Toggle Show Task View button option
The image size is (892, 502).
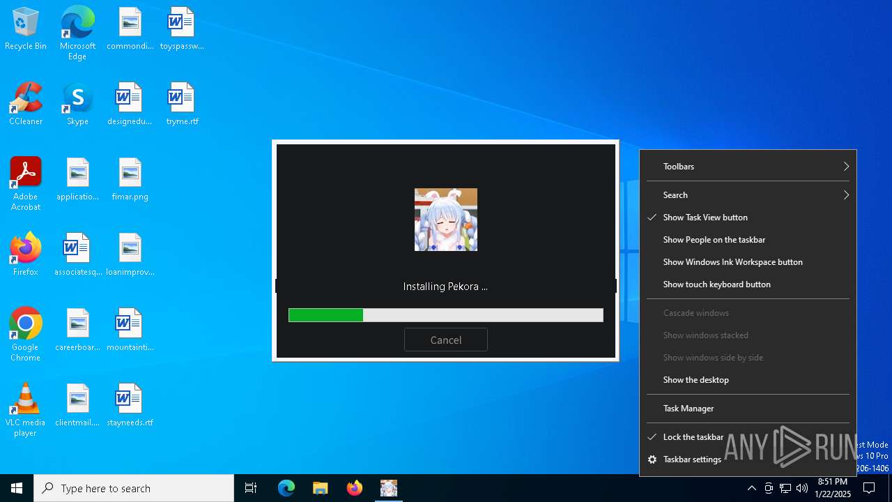(748, 218)
